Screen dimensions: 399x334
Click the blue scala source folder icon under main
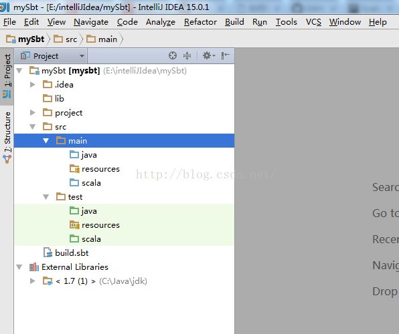click(74, 182)
